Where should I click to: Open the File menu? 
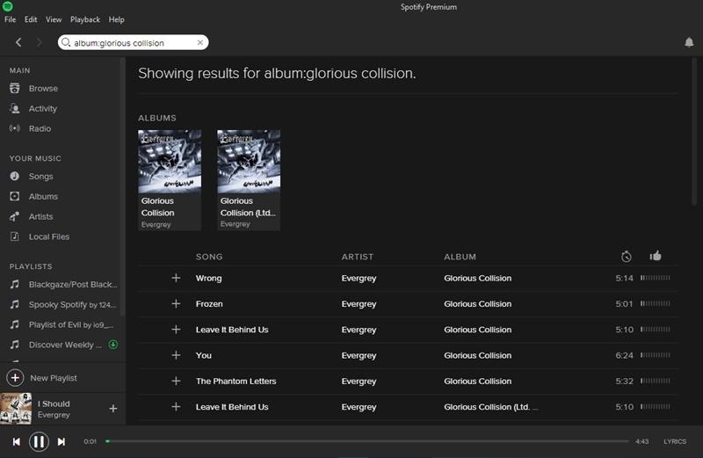[10, 19]
